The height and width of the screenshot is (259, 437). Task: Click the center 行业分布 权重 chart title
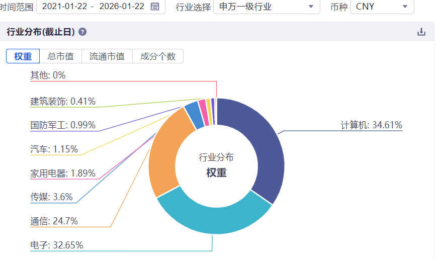point(216,165)
